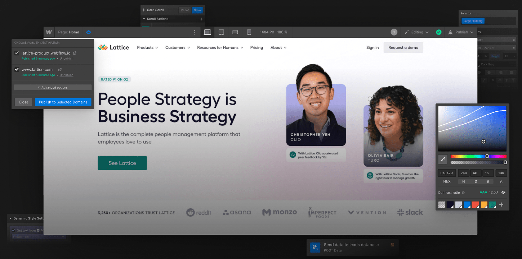The image size is (522, 259).
Task: Switch to the tablet breakpoint view
Action: point(221,32)
